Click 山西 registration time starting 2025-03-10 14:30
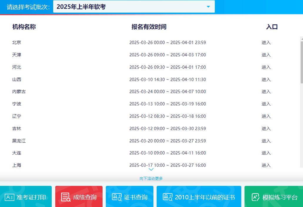The width and height of the screenshot is (303, 207). 168,80
